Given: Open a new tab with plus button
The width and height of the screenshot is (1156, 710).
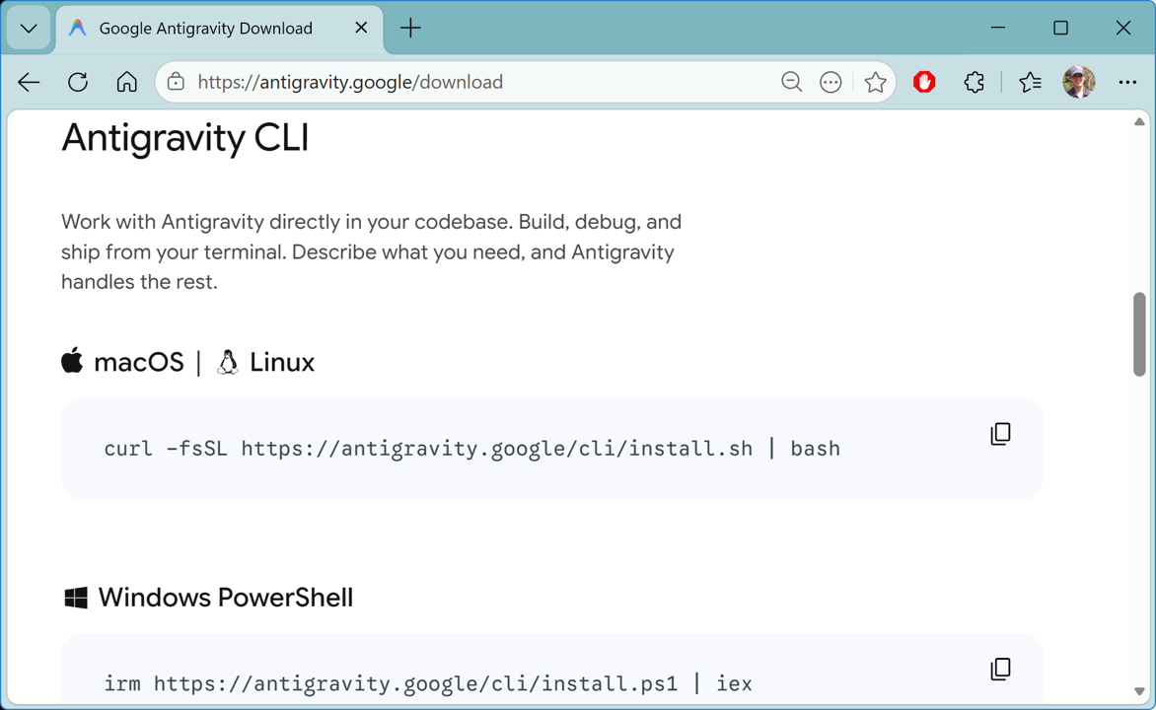Looking at the screenshot, I should [x=410, y=28].
